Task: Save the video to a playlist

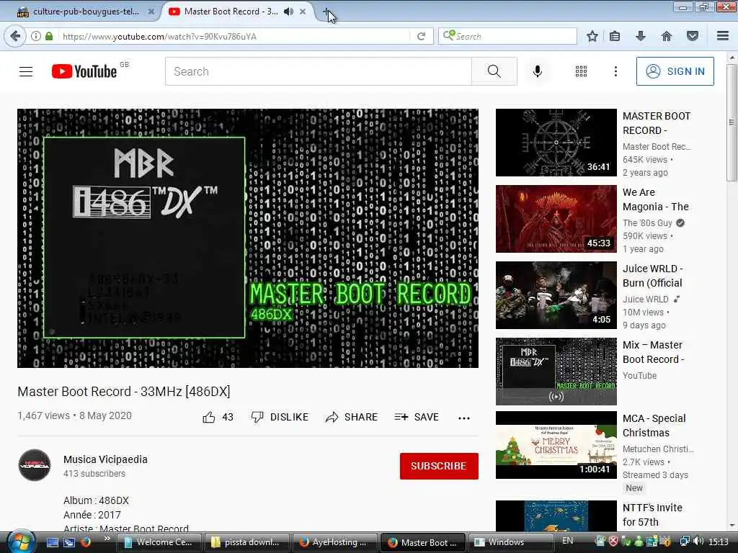Action: click(417, 417)
